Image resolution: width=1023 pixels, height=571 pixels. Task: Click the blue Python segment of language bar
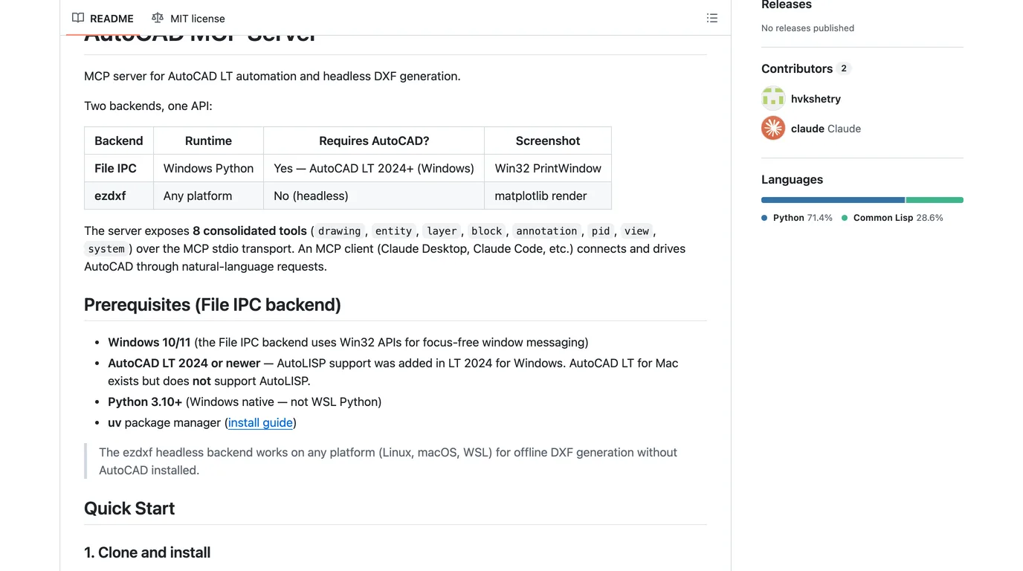click(x=833, y=200)
